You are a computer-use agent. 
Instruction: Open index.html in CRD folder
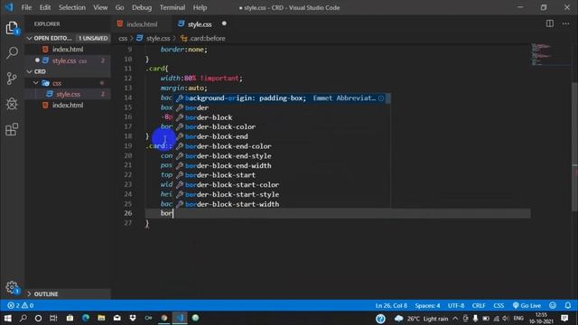point(68,106)
